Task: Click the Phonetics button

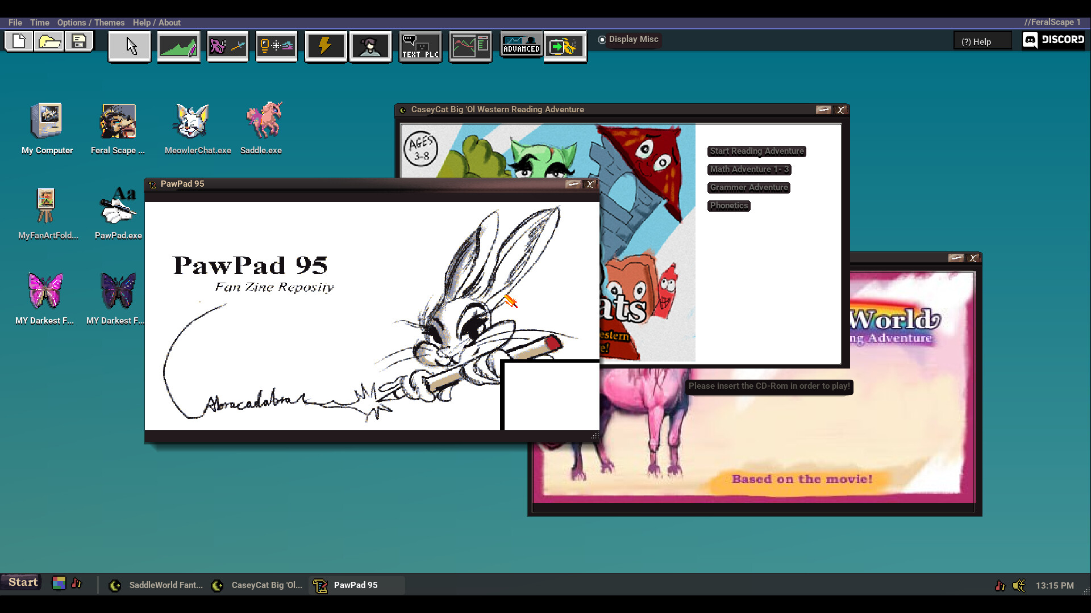Action: [729, 205]
